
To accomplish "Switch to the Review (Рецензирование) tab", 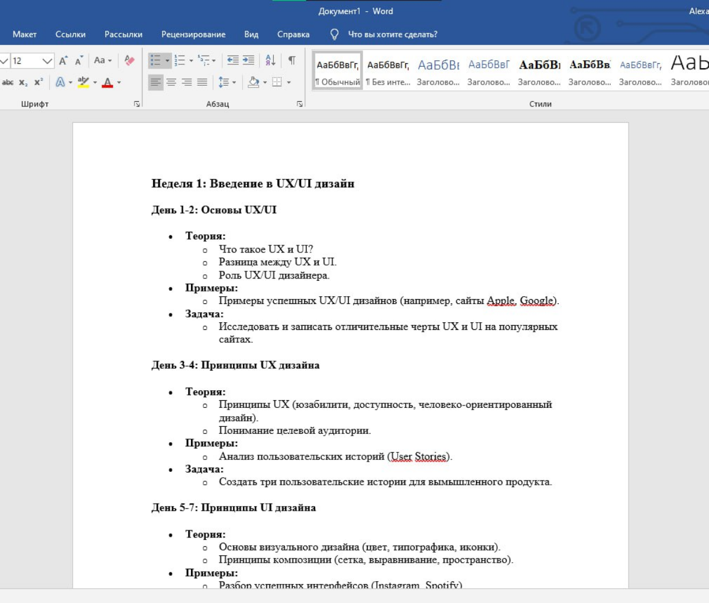I will [193, 34].
